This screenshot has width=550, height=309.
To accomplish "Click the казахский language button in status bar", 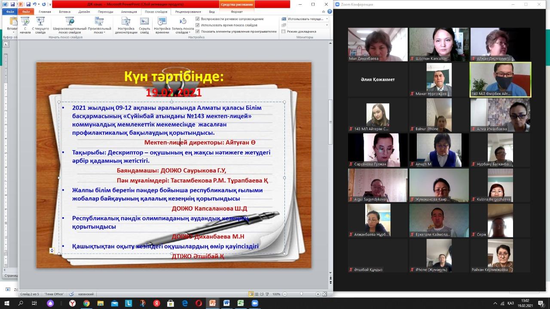I will tap(86, 294).
